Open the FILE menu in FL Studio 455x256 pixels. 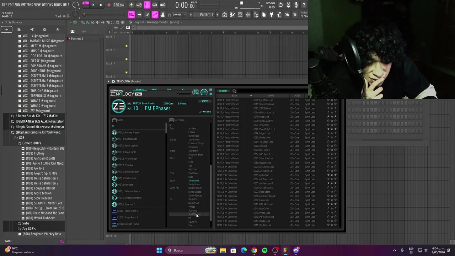[x=4, y=5]
